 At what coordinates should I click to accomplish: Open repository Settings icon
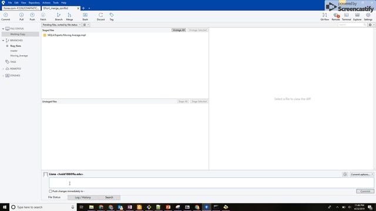click(x=368, y=16)
